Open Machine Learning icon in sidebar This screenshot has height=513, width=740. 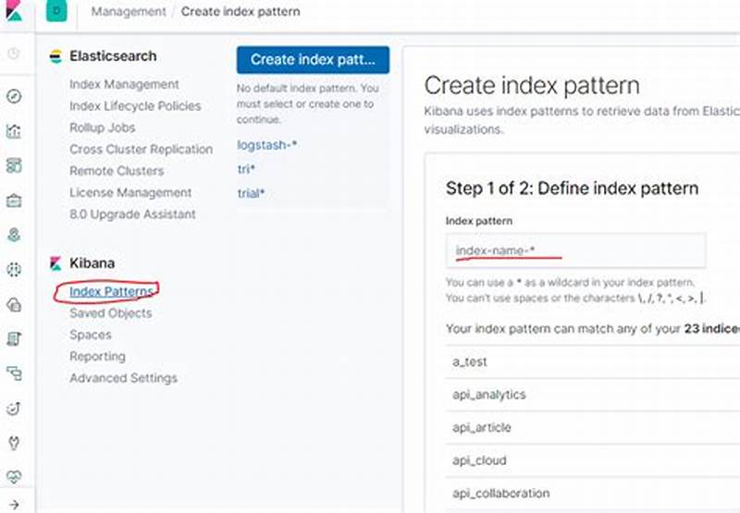pos(14,270)
